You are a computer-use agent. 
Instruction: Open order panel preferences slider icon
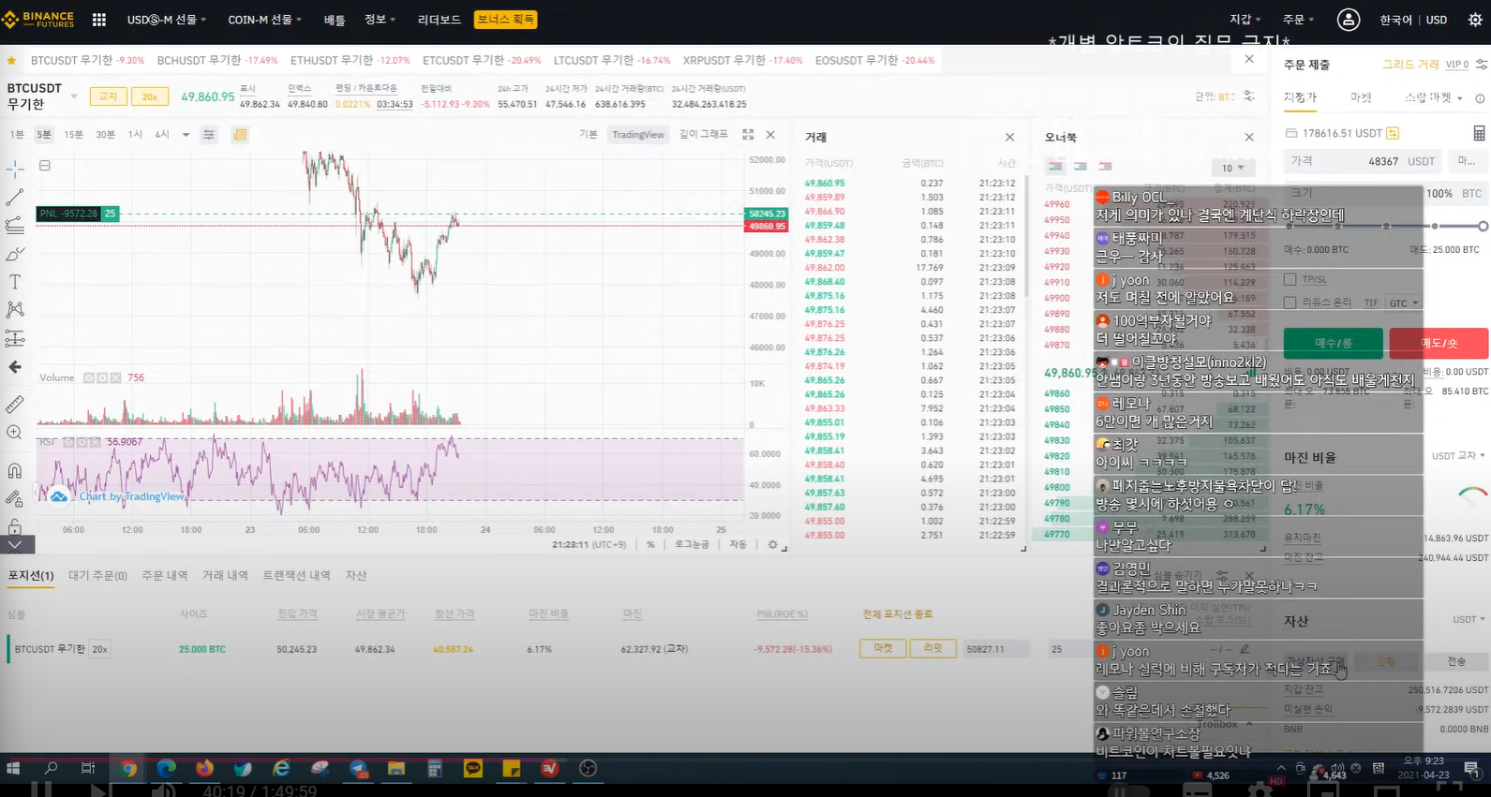[1482, 65]
